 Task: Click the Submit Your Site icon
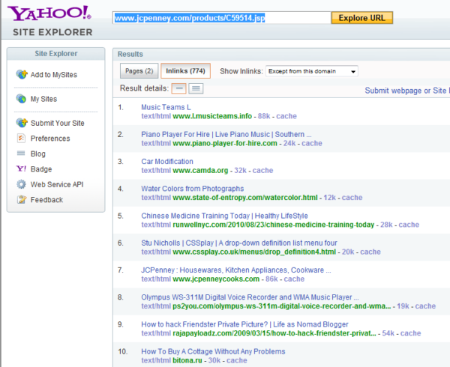pos(22,123)
